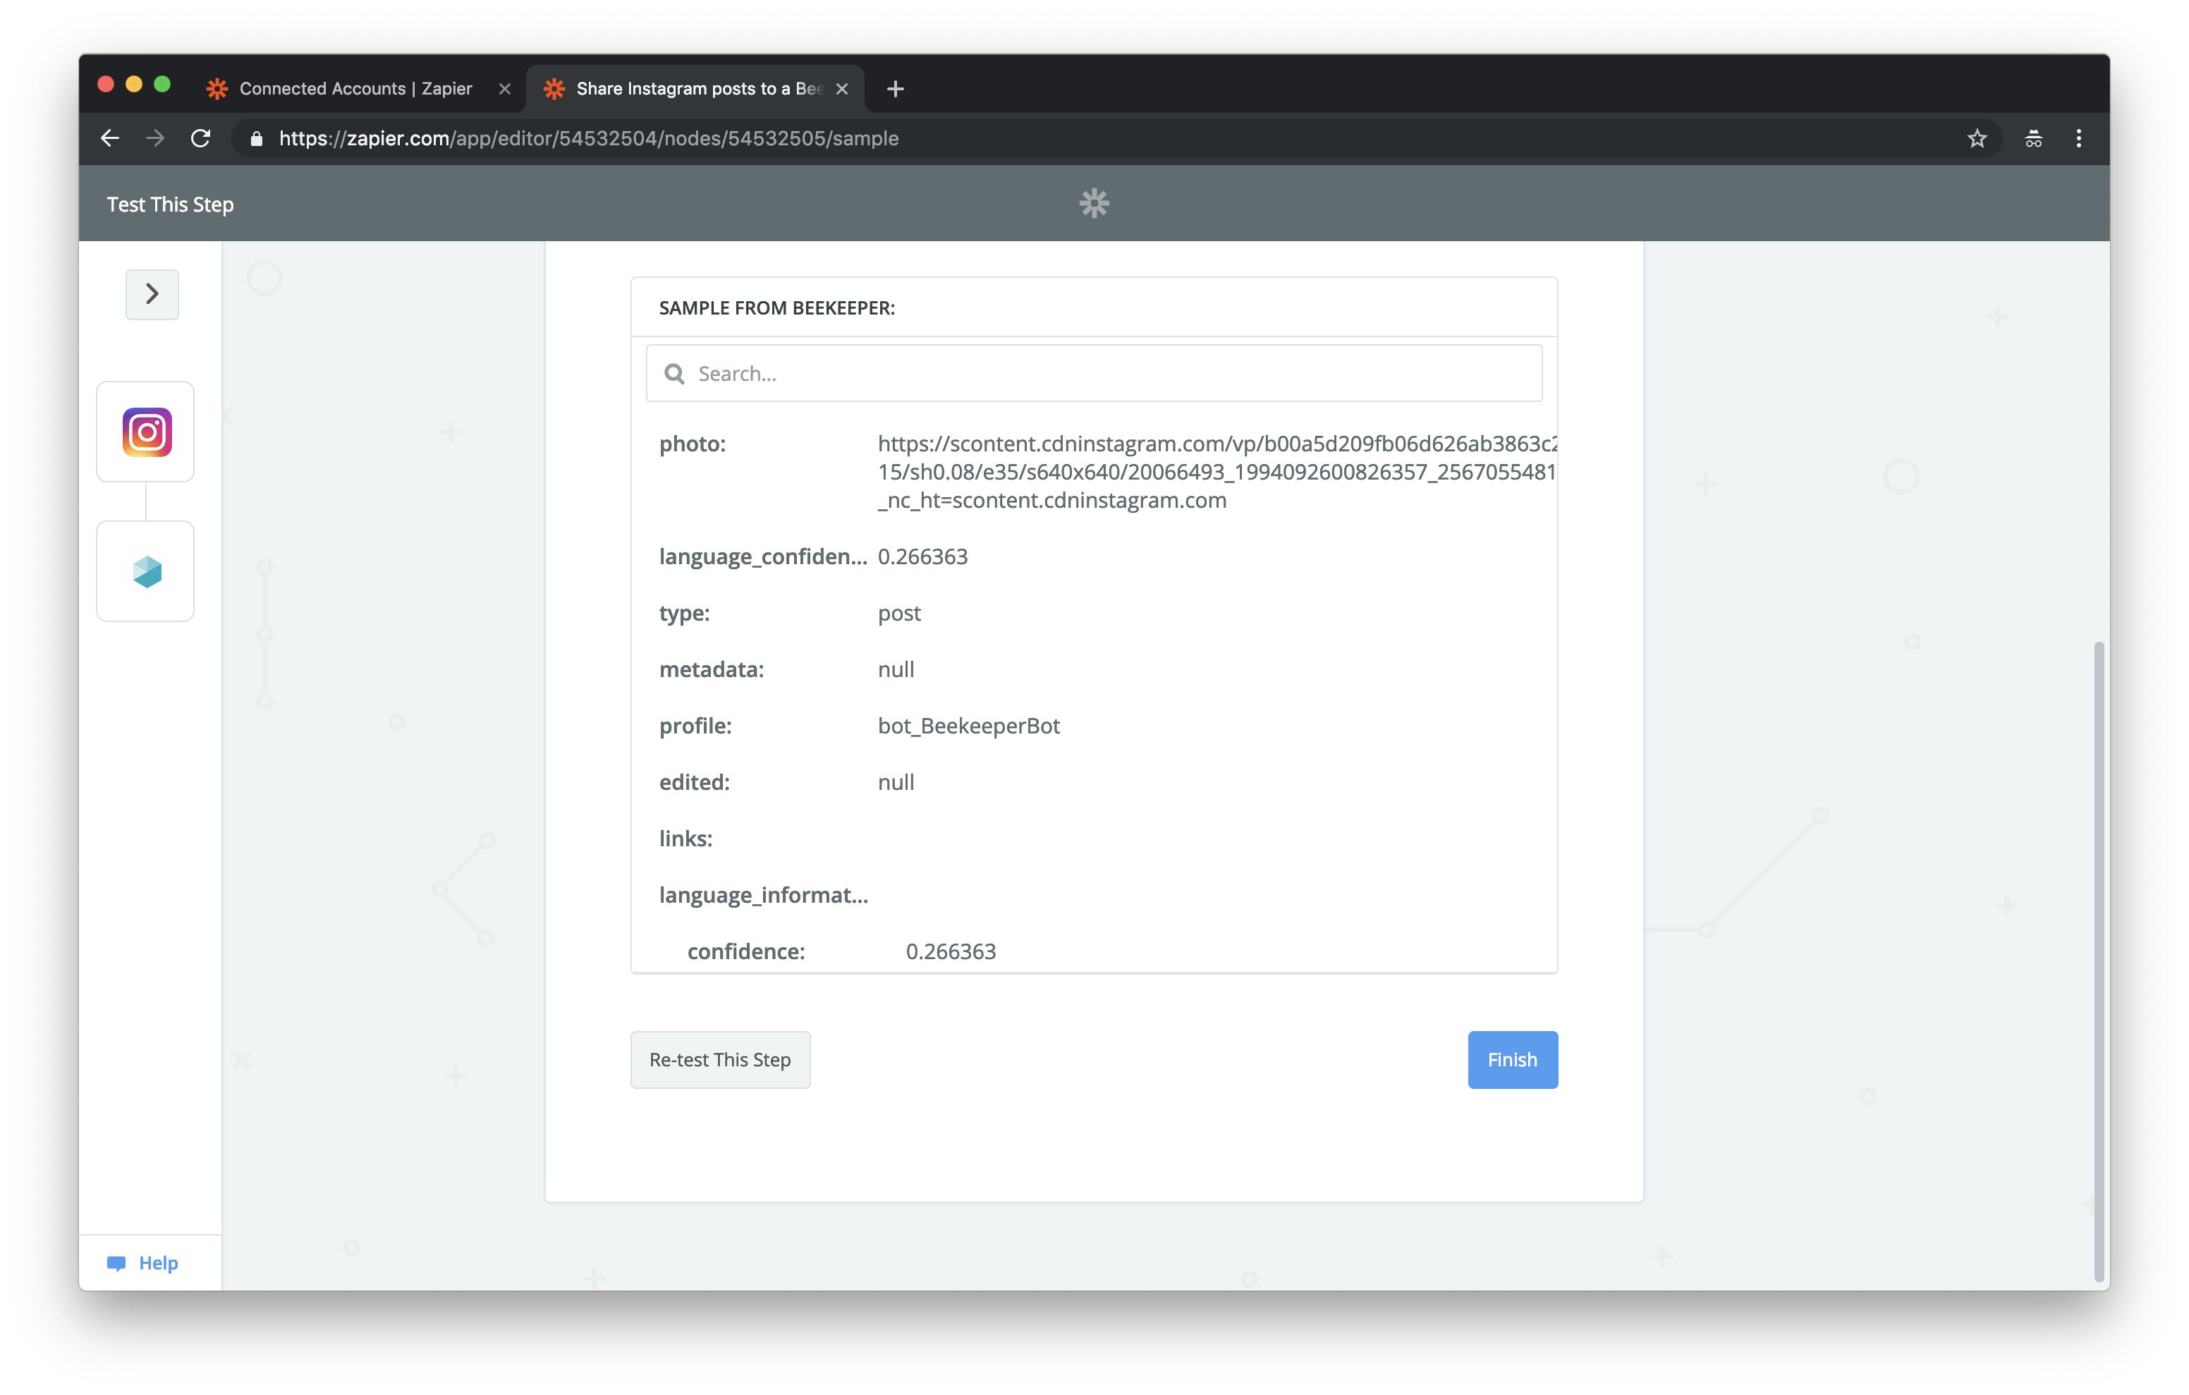Click Re-test This Step button
Viewport: 2189px width, 1395px height.
720,1059
